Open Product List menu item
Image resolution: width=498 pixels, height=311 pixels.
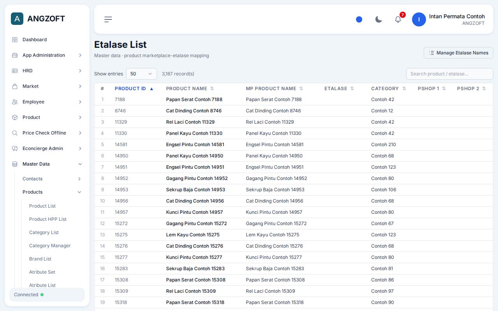click(42, 206)
